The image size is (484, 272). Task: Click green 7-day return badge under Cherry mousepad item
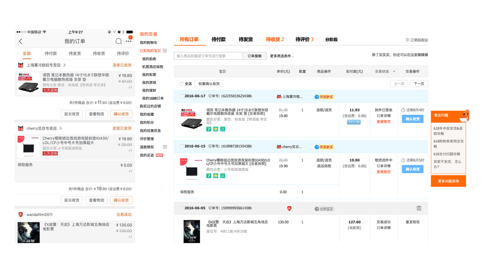(x=209, y=176)
